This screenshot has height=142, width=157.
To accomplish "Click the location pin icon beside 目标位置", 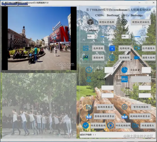I will click(x=89, y=79).
